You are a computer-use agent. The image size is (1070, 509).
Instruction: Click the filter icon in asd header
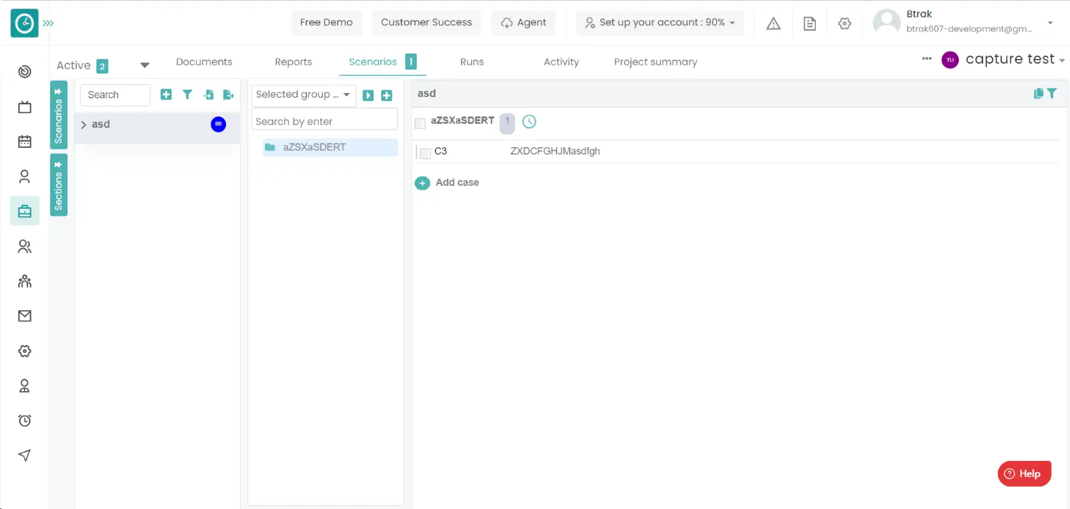tap(1052, 94)
